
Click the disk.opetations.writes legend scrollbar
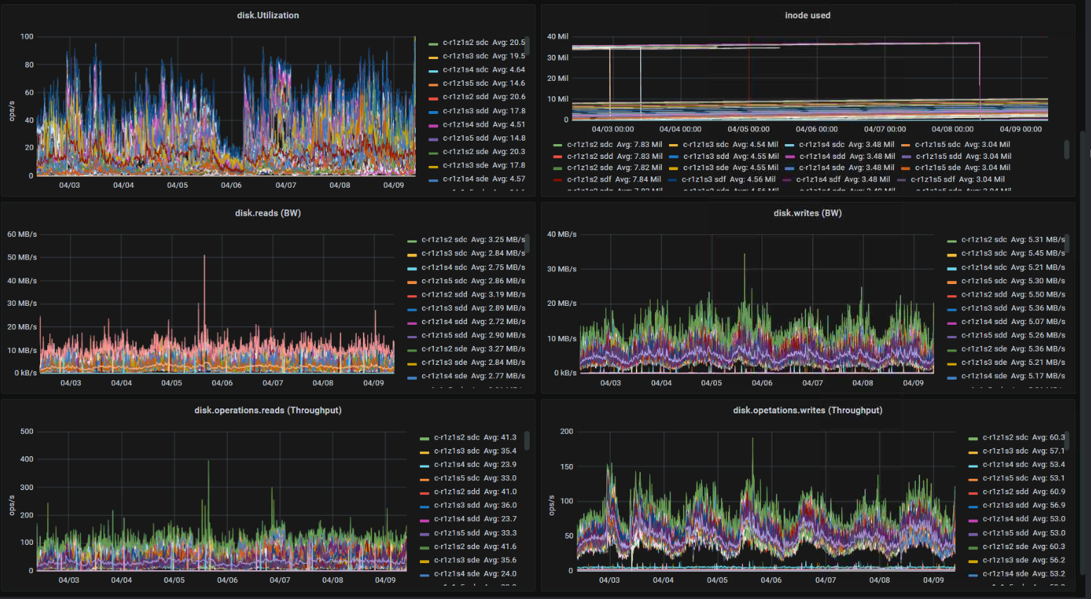click(x=1066, y=441)
